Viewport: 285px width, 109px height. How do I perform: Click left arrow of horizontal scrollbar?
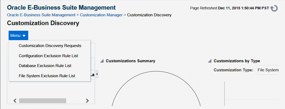point(15,101)
